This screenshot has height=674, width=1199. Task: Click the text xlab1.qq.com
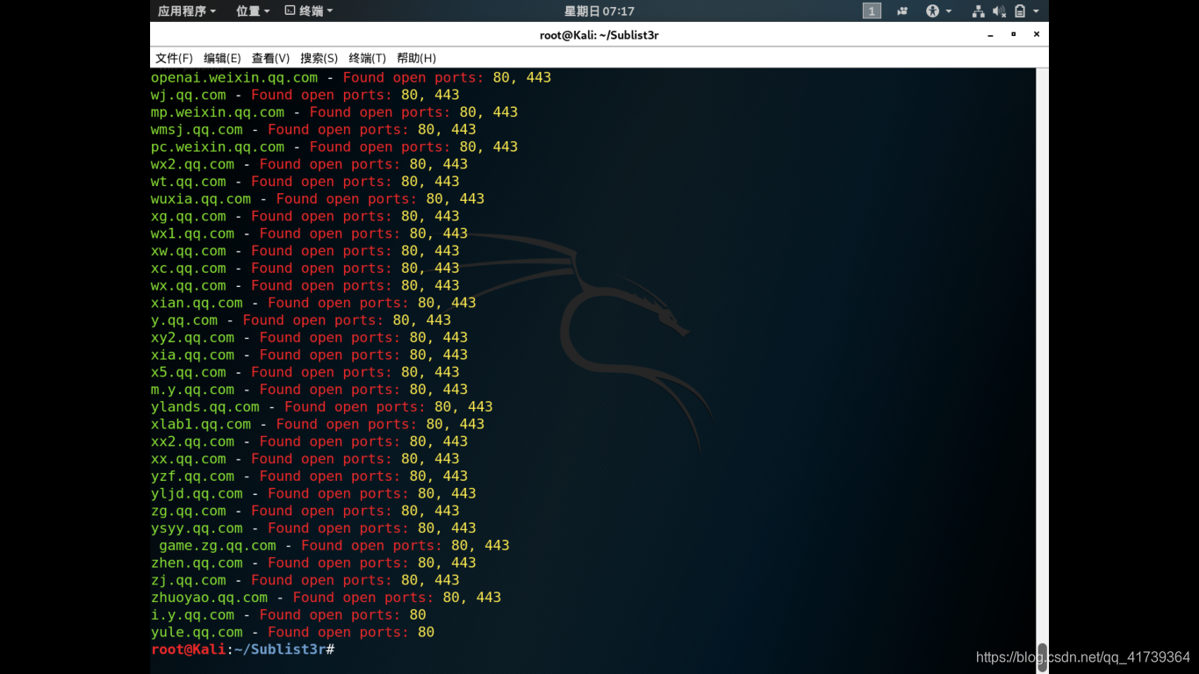[201, 424]
